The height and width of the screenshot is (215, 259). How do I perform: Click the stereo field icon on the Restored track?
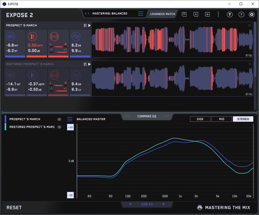tap(54, 75)
